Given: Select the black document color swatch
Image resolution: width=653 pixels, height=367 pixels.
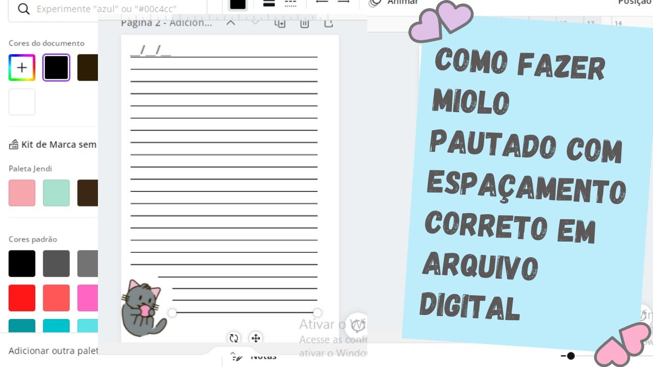Looking at the screenshot, I should pos(56,68).
